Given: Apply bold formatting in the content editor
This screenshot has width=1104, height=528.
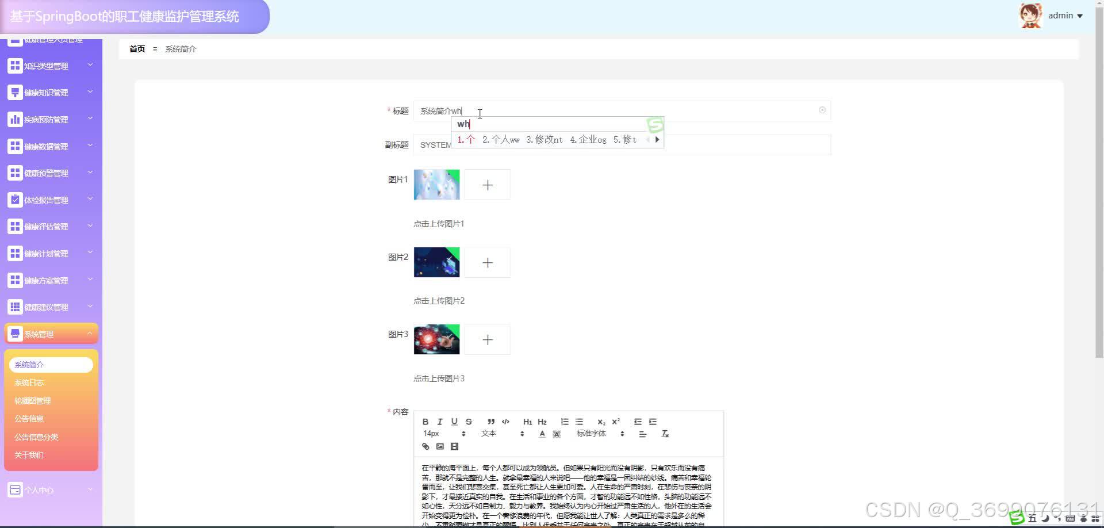Looking at the screenshot, I should [x=425, y=422].
